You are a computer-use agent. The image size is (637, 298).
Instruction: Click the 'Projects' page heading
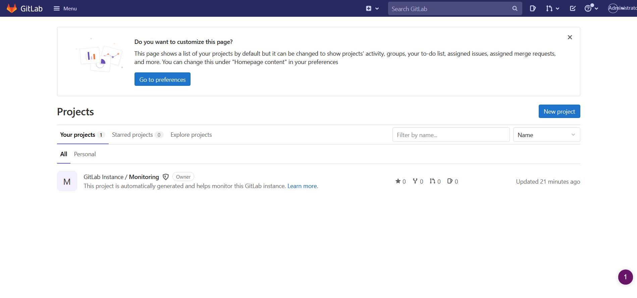(x=75, y=112)
